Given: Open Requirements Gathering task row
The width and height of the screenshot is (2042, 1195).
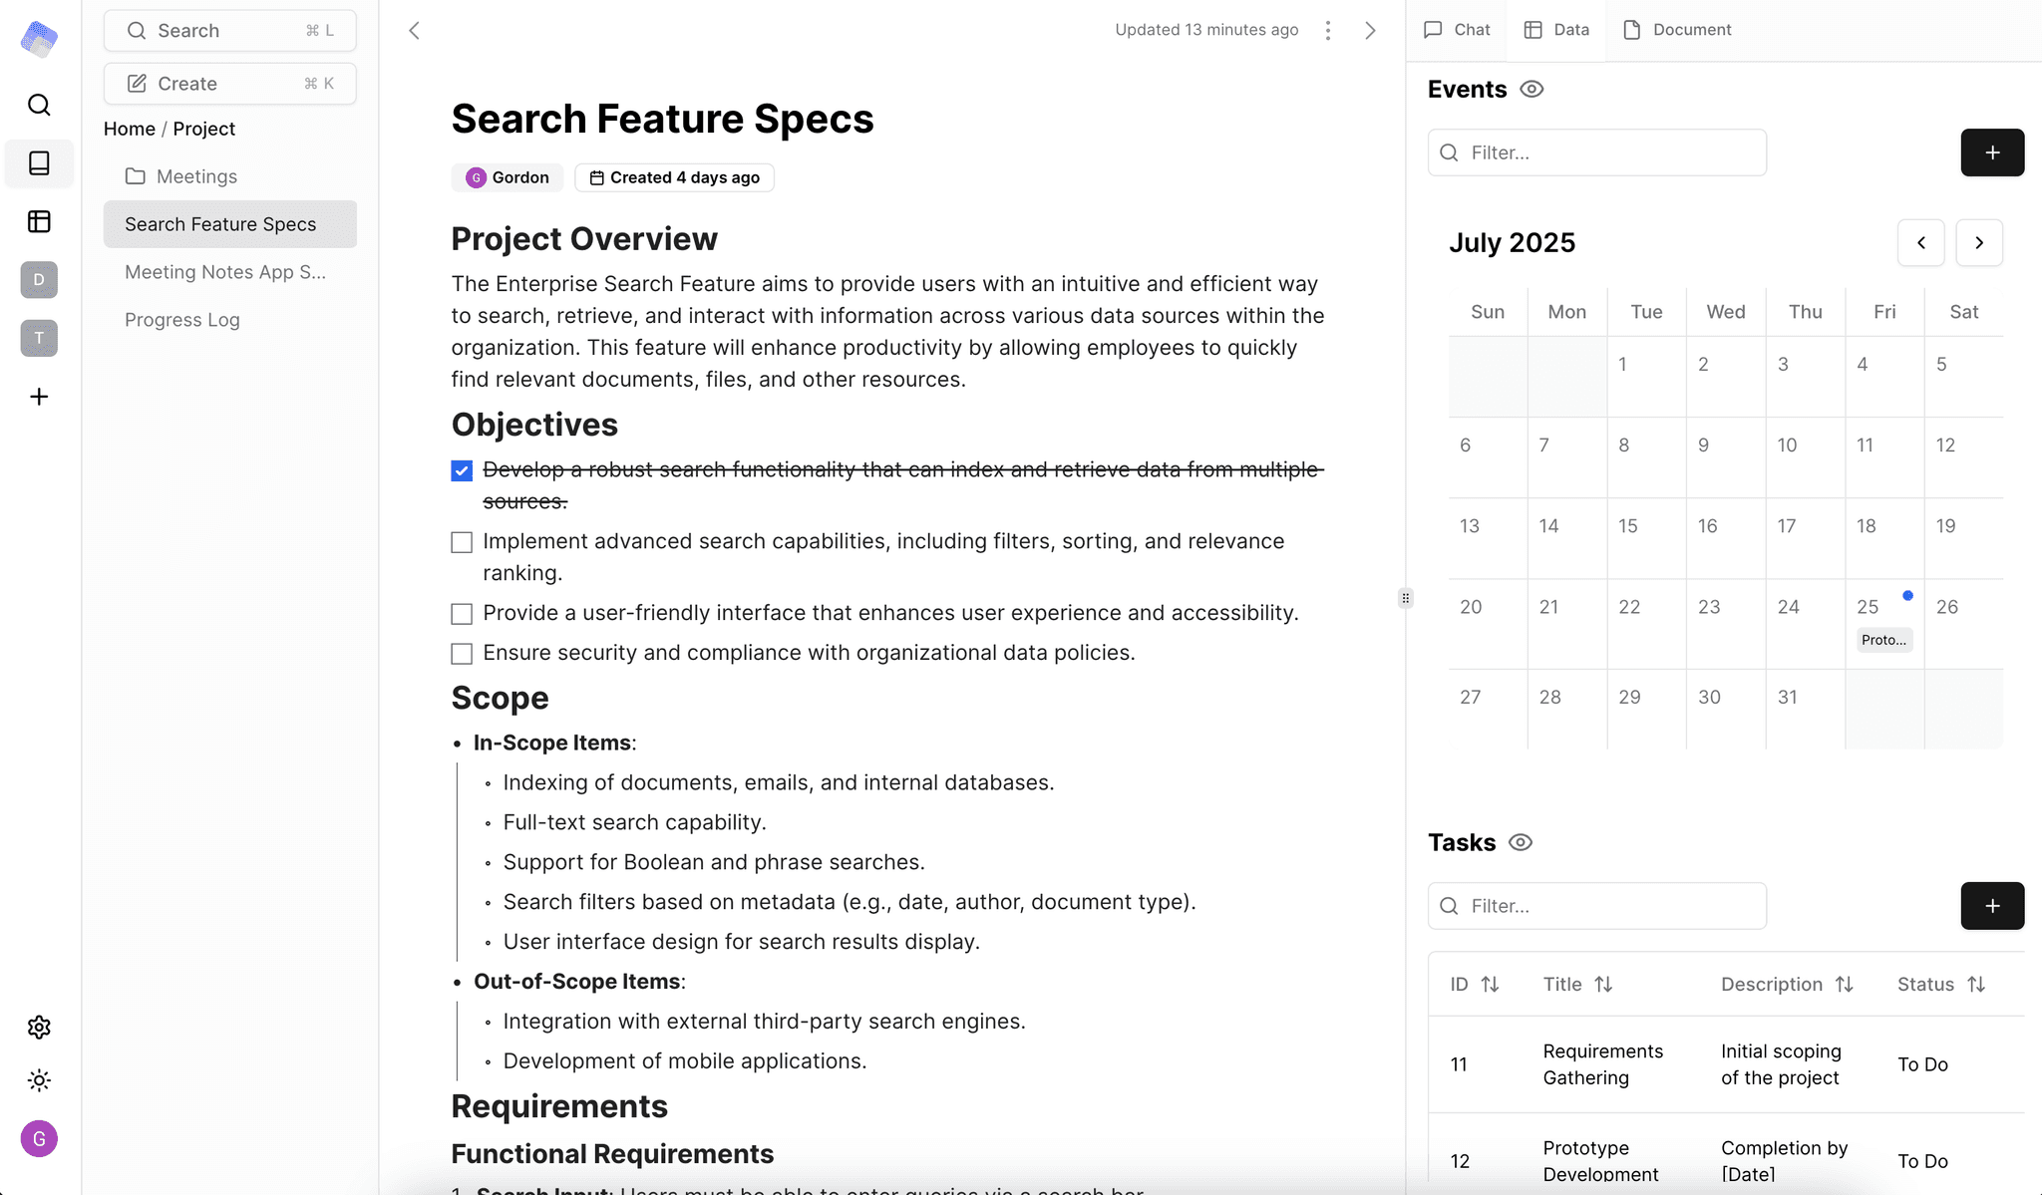Looking at the screenshot, I should pyautogui.click(x=1726, y=1064).
